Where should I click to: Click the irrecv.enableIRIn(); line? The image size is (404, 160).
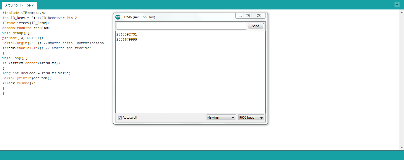click(47, 48)
